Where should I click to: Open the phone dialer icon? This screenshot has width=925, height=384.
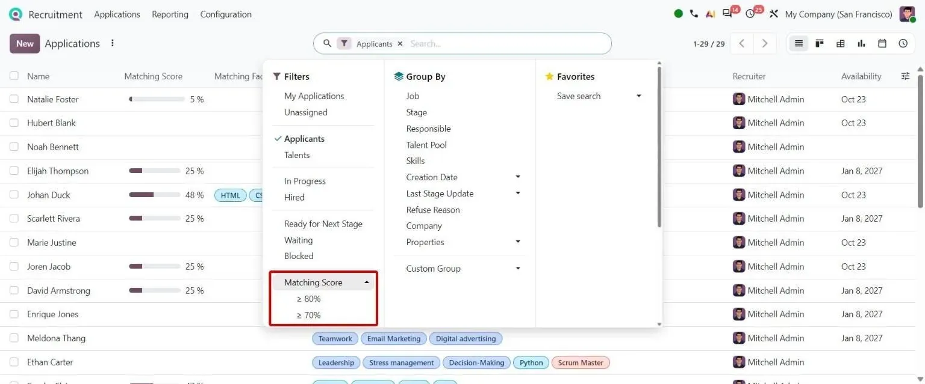click(x=694, y=13)
